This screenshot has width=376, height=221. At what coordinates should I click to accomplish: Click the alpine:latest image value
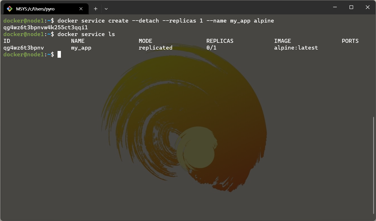click(296, 48)
